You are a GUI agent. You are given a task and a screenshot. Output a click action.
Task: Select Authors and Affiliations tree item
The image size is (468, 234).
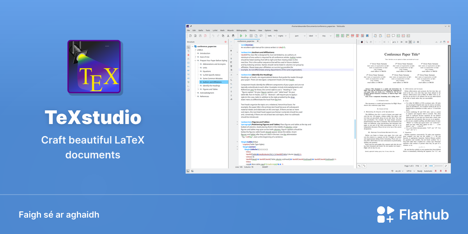[212, 82]
